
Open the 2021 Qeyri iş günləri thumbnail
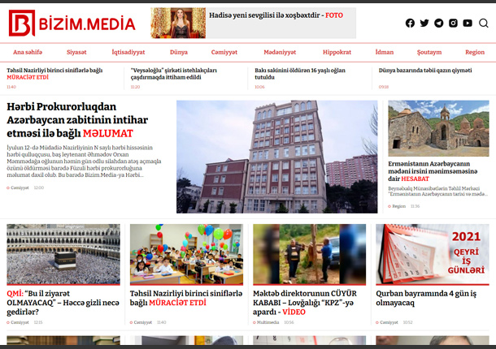click(432, 254)
